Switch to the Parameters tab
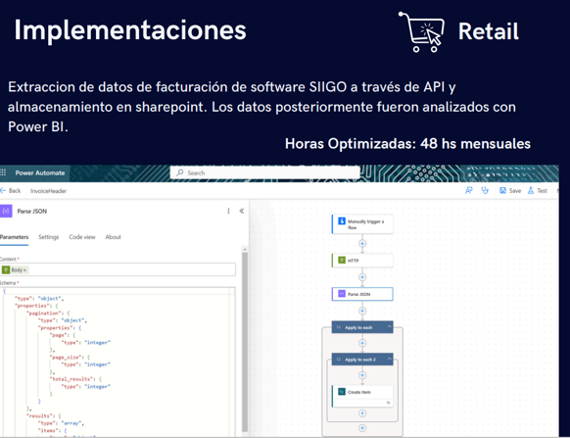The width and height of the screenshot is (570, 438). pyautogui.click(x=14, y=237)
